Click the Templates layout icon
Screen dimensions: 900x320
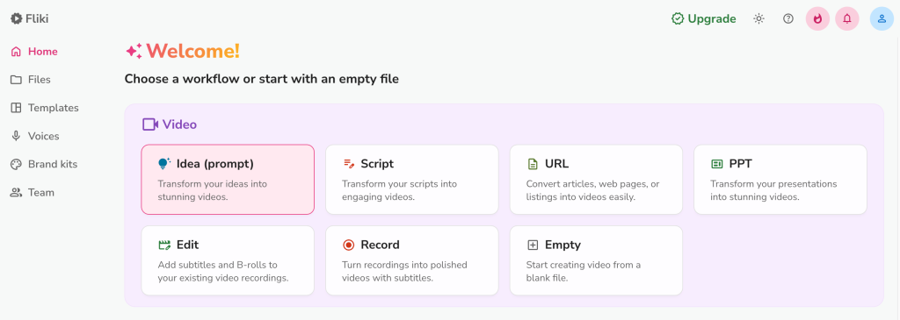click(16, 108)
